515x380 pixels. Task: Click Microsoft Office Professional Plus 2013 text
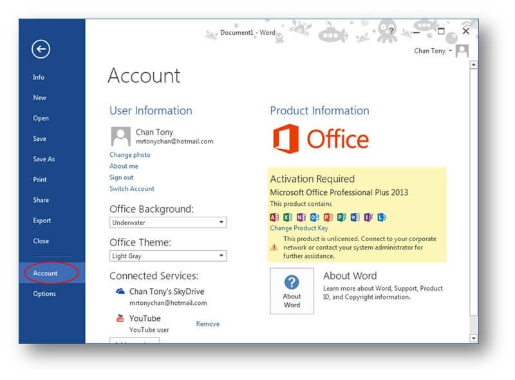pyautogui.click(x=339, y=192)
